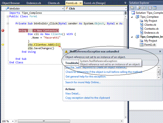Close the Form1.vb editor tab
163x123 pixels.
point(80,3)
